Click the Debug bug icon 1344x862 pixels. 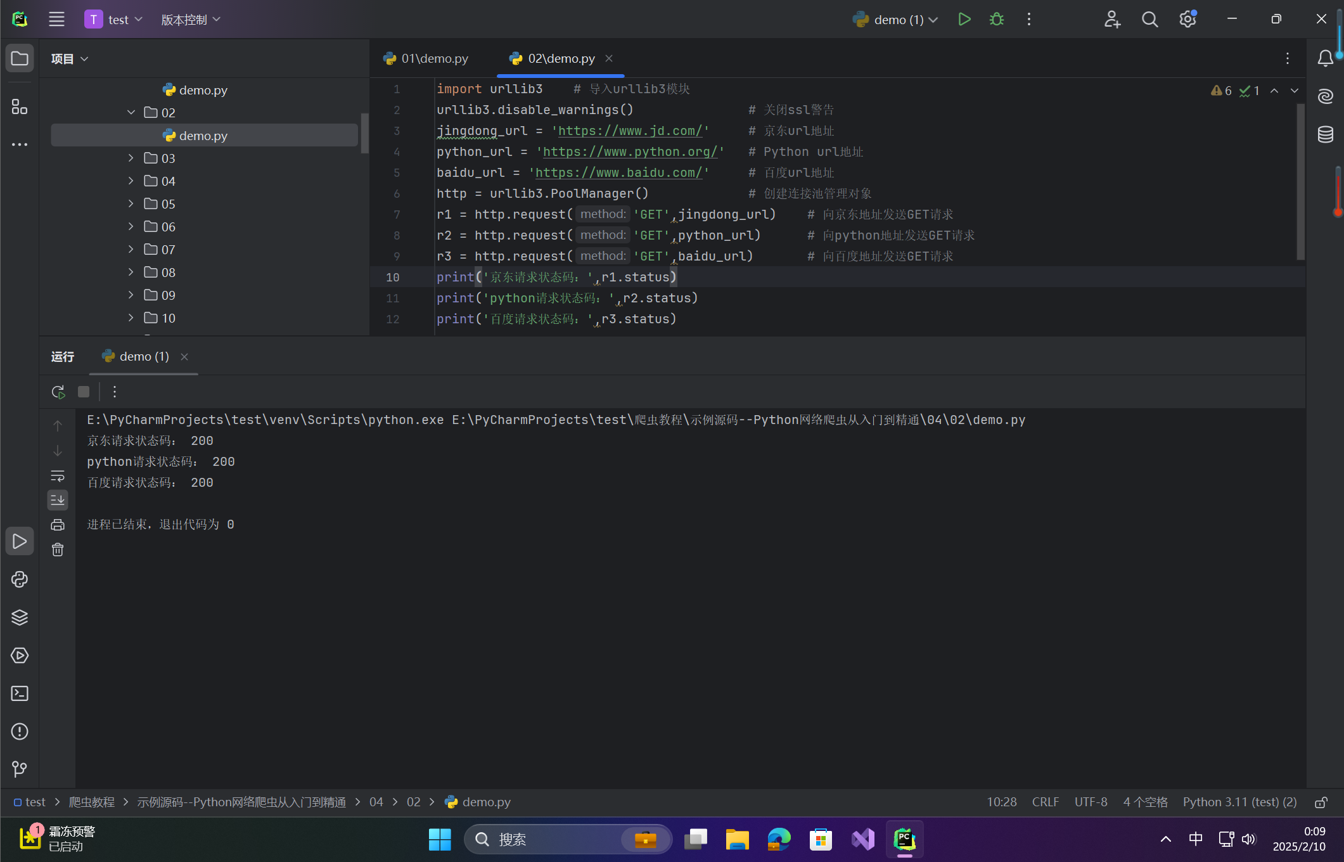pos(996,20)
